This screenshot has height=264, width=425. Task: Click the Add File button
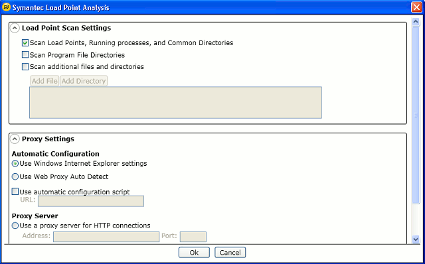tap(44, 81)
